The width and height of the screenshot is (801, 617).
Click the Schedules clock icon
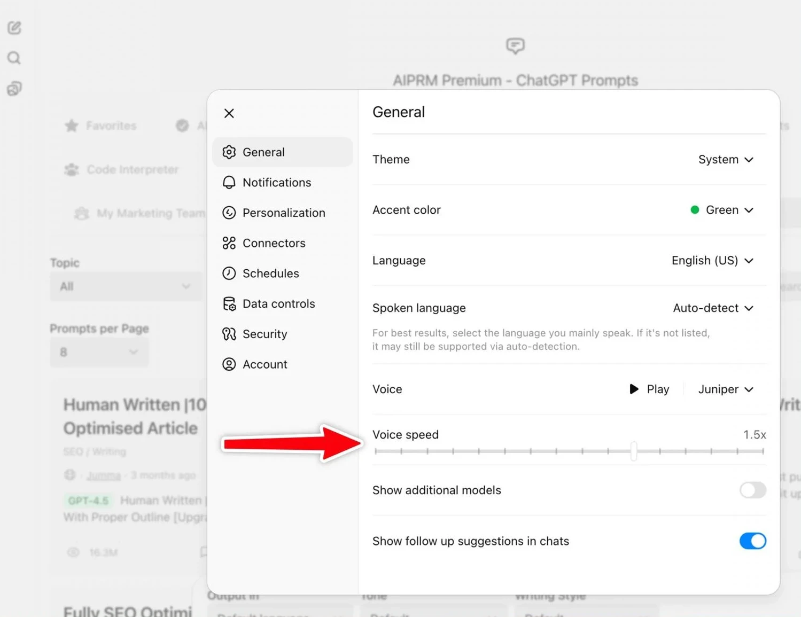(x=229, y=274)
